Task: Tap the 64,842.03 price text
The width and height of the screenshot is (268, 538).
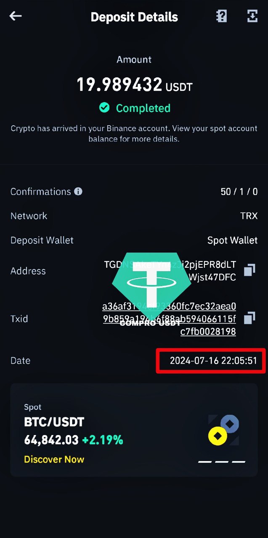Action: [x=51, y=440]
